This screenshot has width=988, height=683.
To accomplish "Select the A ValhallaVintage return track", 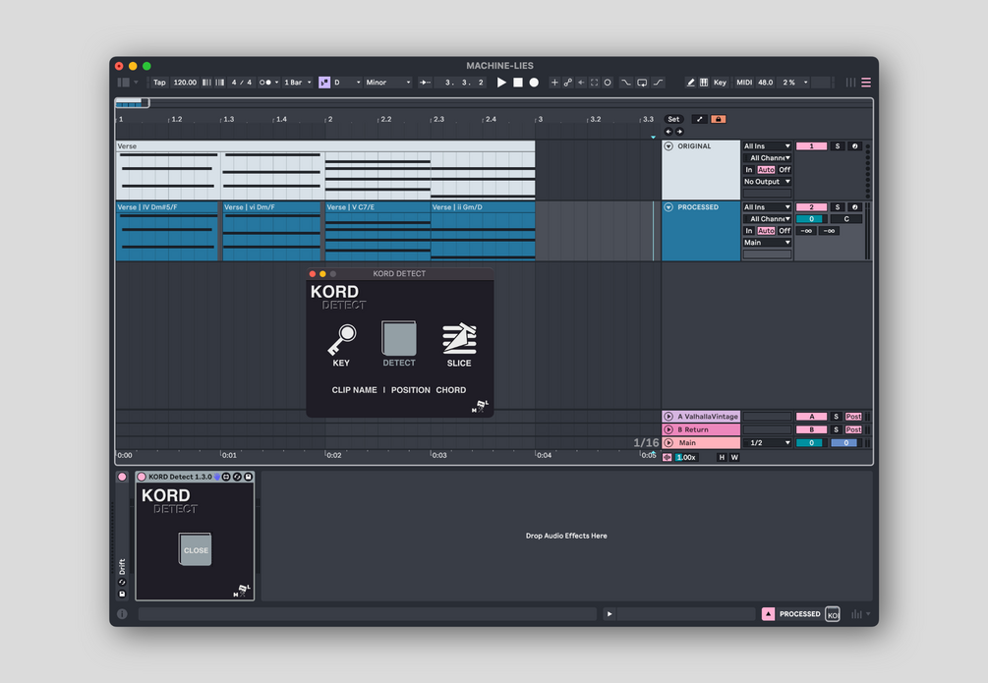I will pos(701,417).
